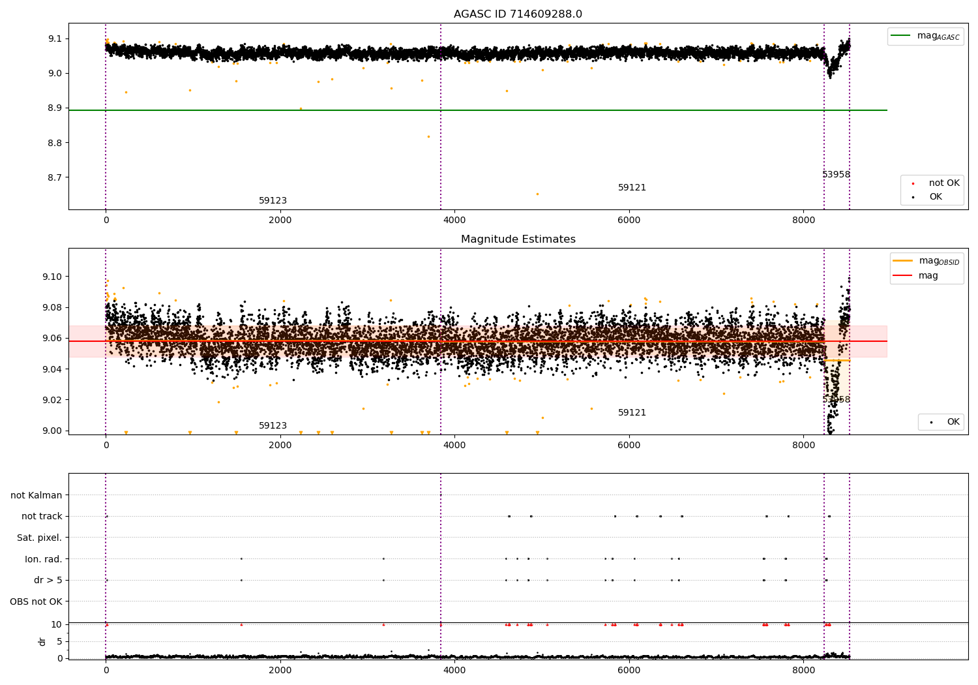This screenshot has width=978, height=685.
Task: Click the orange mag OBSID legend line
Action: click(x=902, y=261)
